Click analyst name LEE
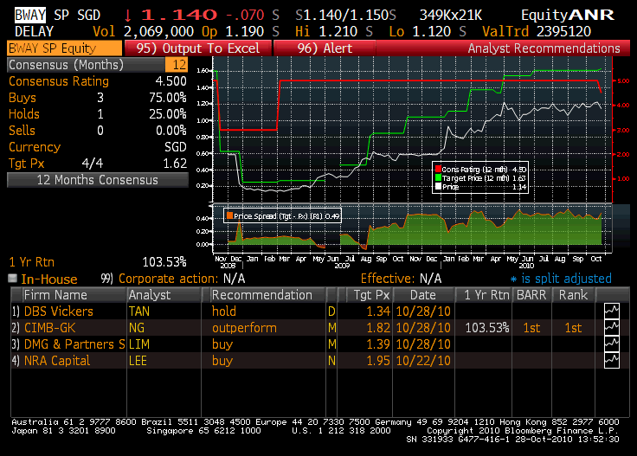The height and width of the screenshot is (456, 637). click(138, 361)
